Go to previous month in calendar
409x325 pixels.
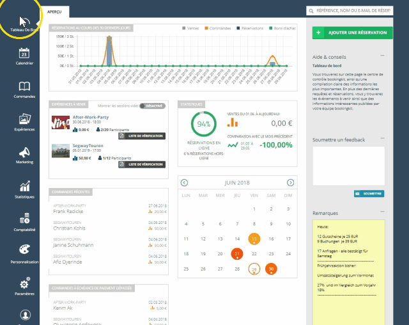[184, 183]
